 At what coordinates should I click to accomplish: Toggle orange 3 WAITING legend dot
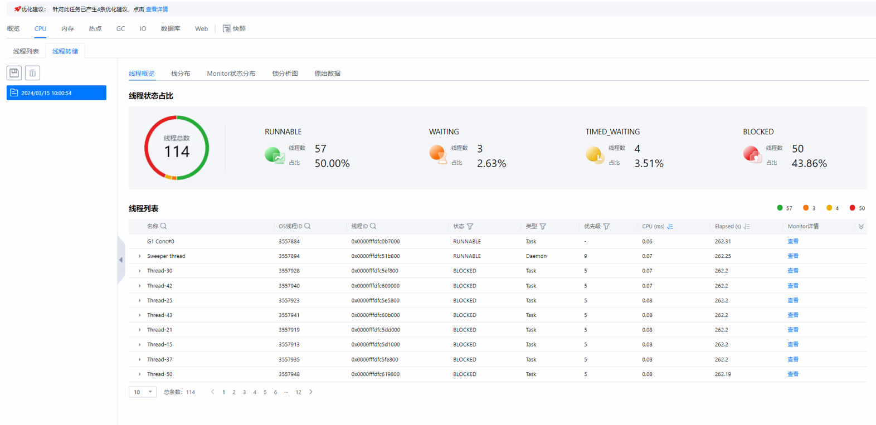pyautogui.click(x=806, y=208)
